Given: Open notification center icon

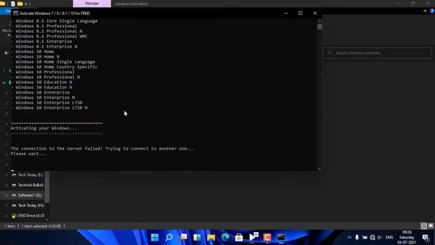Looking at the screenshot, I should (x=425, y=238).
